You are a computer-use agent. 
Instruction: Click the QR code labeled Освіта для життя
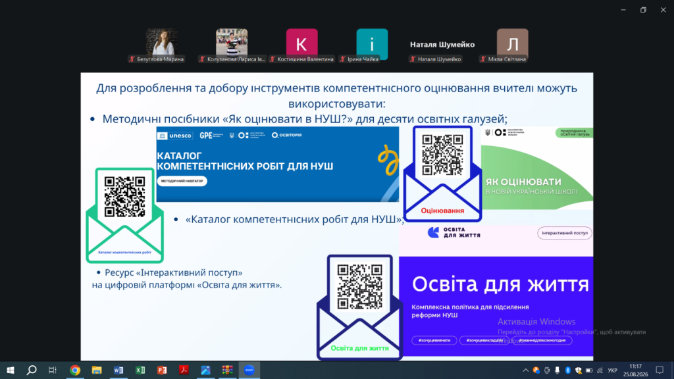360,287
